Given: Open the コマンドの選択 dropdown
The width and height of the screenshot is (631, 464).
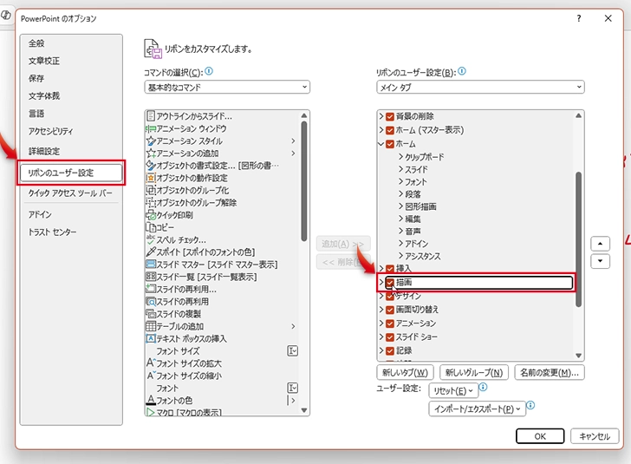Looking at the screenshot, I should click(x=227, y=87).
